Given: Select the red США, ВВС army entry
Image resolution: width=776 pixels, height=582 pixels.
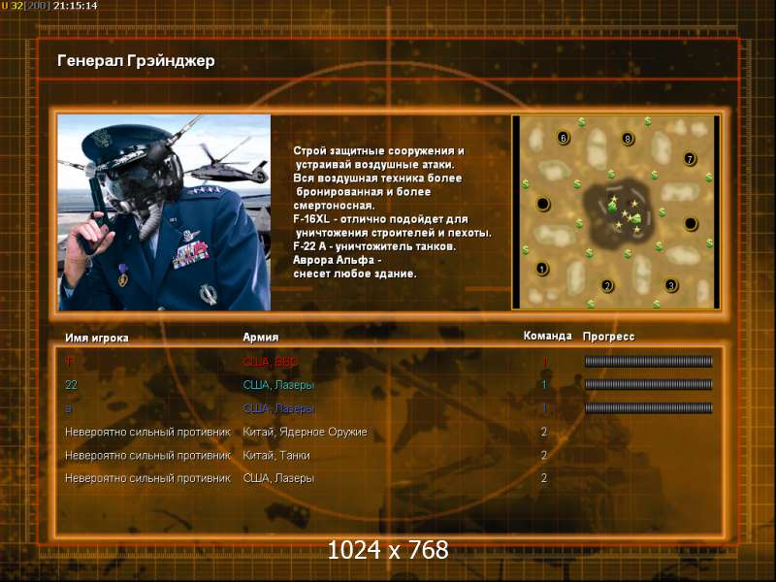Looking at the screenshot, I should [271, 362].
